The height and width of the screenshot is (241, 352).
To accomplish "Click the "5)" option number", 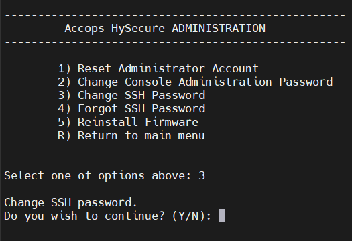I will pos(64,123).
